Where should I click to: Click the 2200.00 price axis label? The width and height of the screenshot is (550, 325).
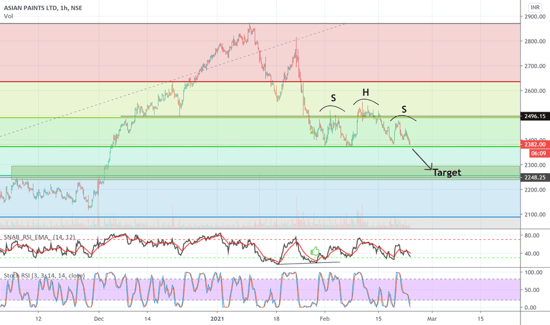(x=535, y=190)
